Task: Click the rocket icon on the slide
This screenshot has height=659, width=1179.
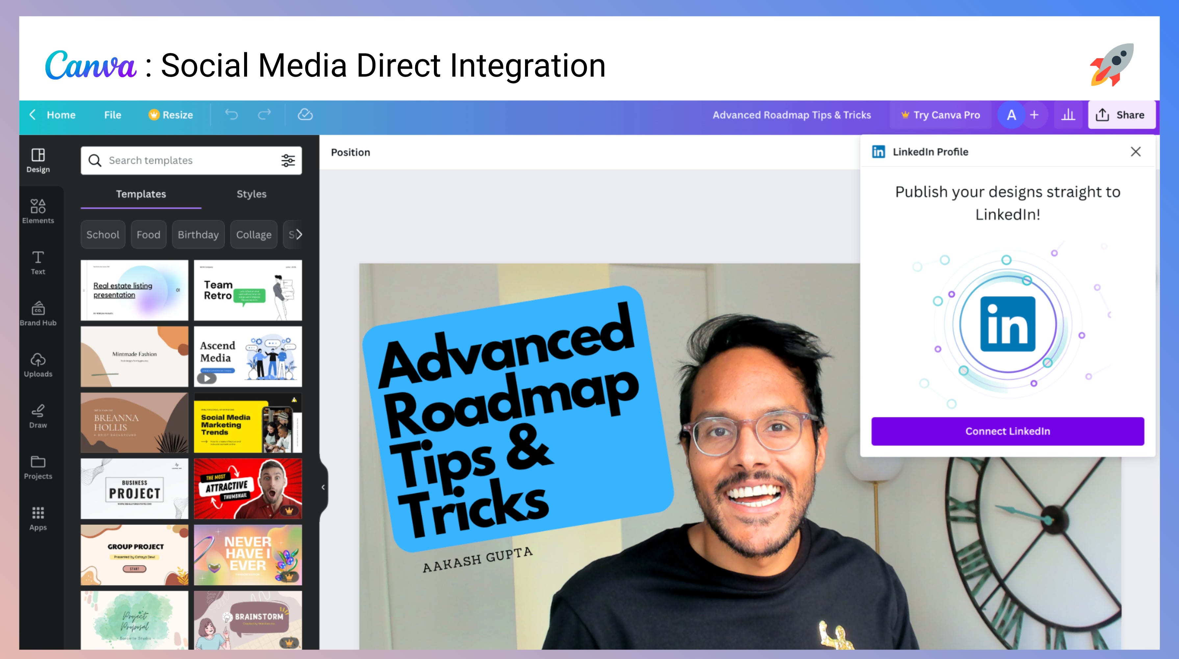Action: [1112, 65]
